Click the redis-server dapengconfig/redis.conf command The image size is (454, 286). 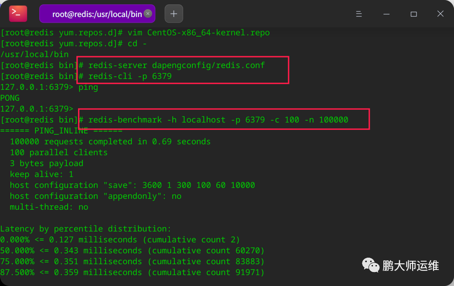point(177,65)
